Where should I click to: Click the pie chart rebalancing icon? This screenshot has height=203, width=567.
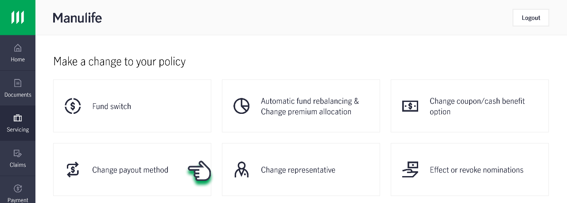tap(241, 106)
